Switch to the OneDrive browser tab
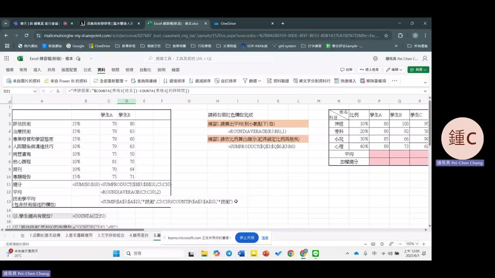Image resolution: width=495 pixels, height=278 pixels. [244, 23]
